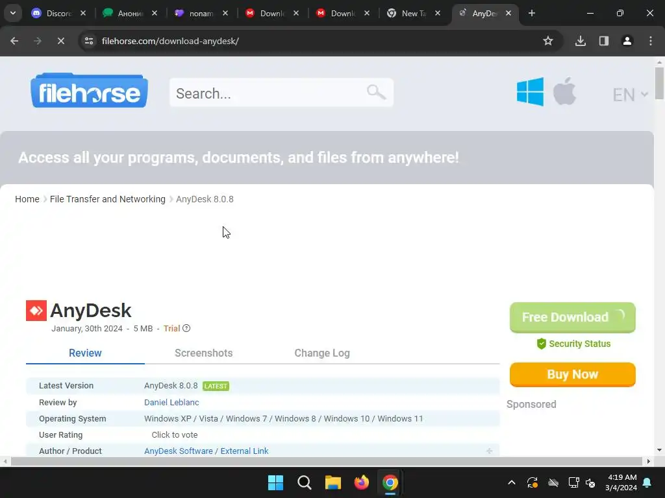Click the address bar URL

click(x=171, y=41)
